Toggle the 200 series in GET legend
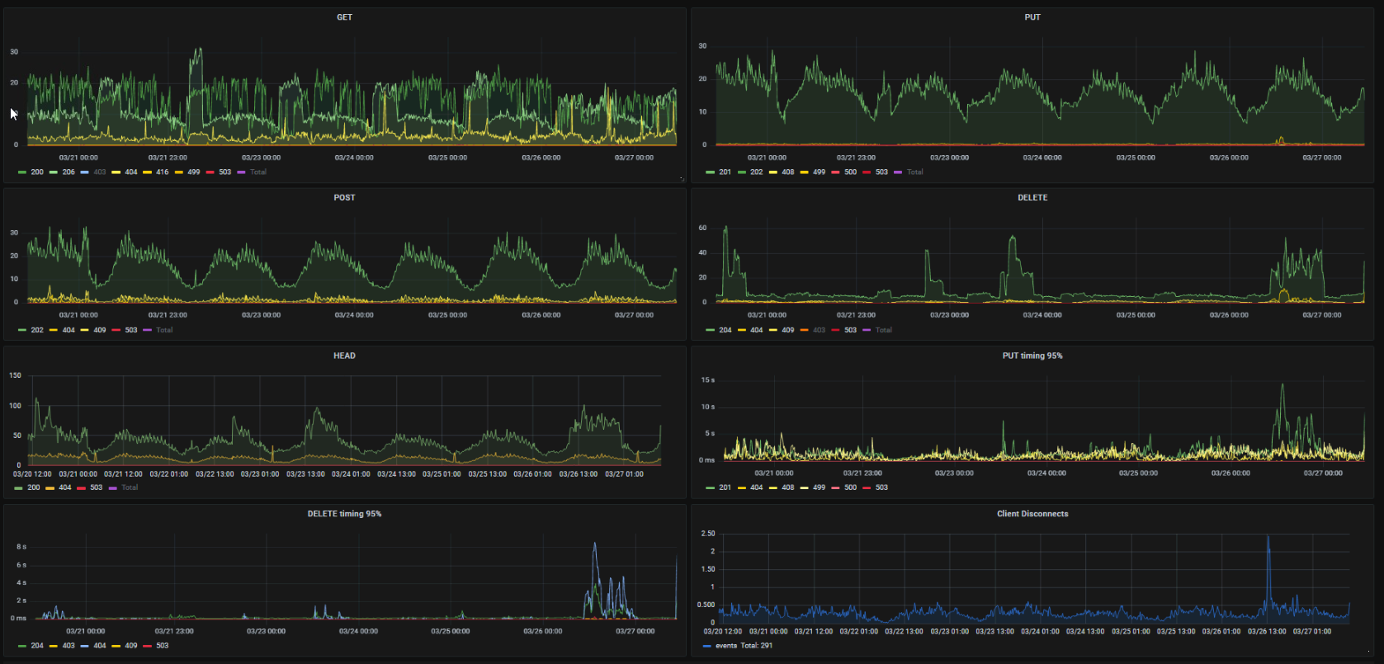 click(x=37, y=172)
